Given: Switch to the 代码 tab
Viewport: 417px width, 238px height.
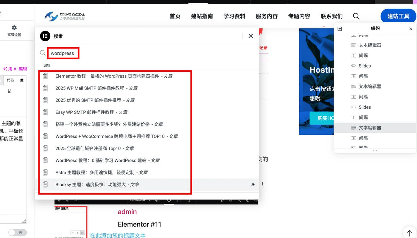Looking at the screenshot, I should point(10,80).
